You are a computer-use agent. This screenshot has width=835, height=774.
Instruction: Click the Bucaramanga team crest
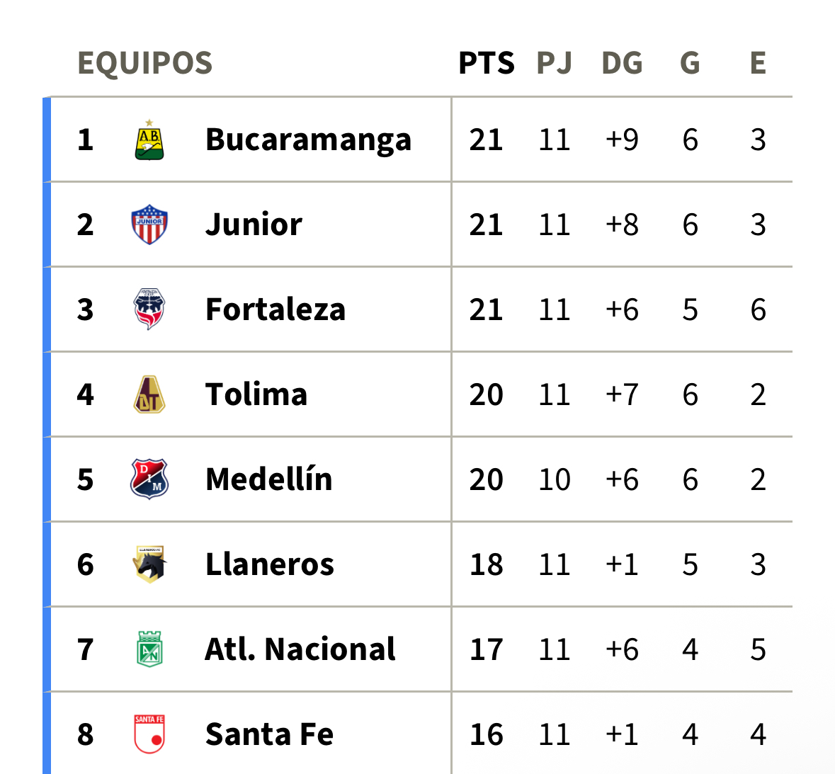pyautogui.click(x=149, y=140)
